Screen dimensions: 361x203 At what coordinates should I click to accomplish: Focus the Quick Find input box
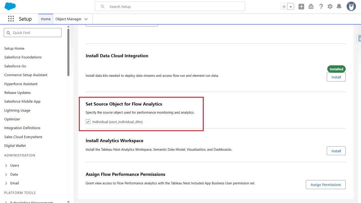pos(32,32)
